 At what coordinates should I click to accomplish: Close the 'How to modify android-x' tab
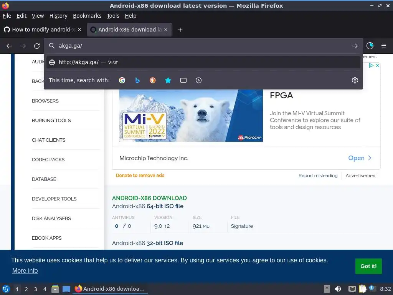79,30
